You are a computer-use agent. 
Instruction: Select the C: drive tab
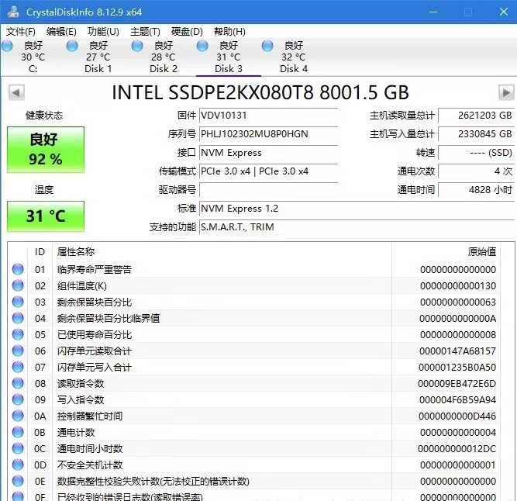[33, 57]
